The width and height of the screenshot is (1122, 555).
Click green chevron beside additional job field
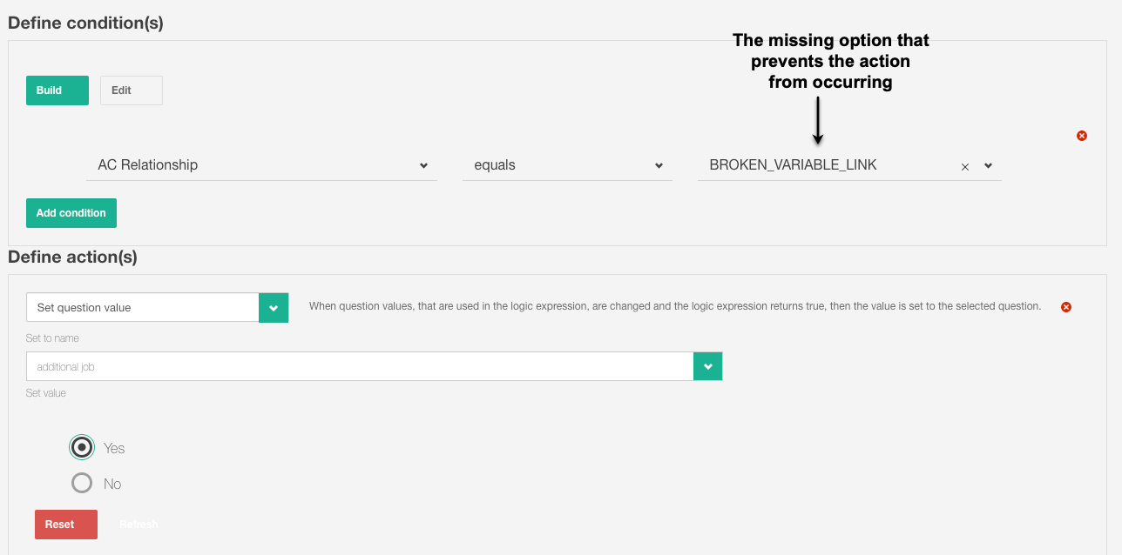707,366
